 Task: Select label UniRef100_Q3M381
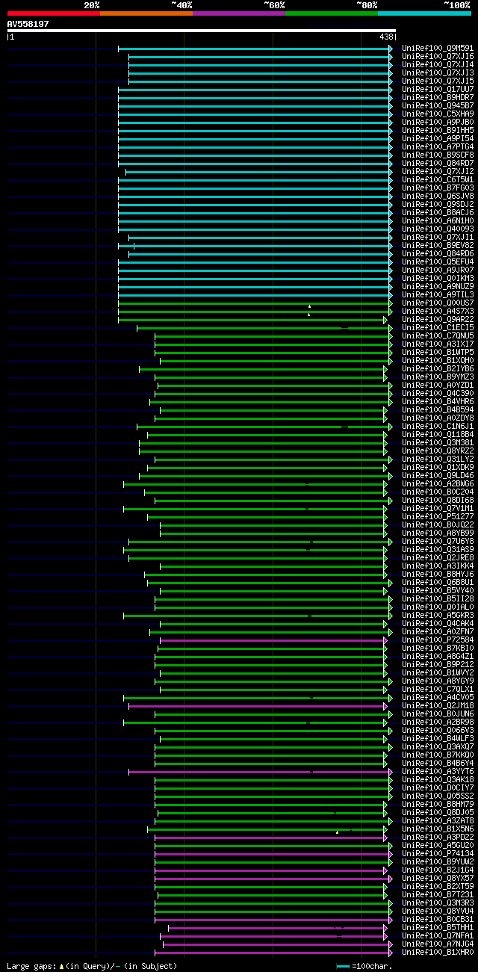(438, 443)
